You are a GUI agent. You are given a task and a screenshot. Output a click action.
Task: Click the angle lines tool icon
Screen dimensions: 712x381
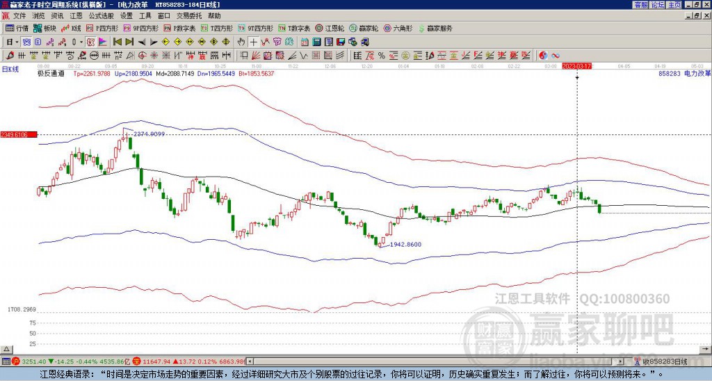click(x=292, y=56)
